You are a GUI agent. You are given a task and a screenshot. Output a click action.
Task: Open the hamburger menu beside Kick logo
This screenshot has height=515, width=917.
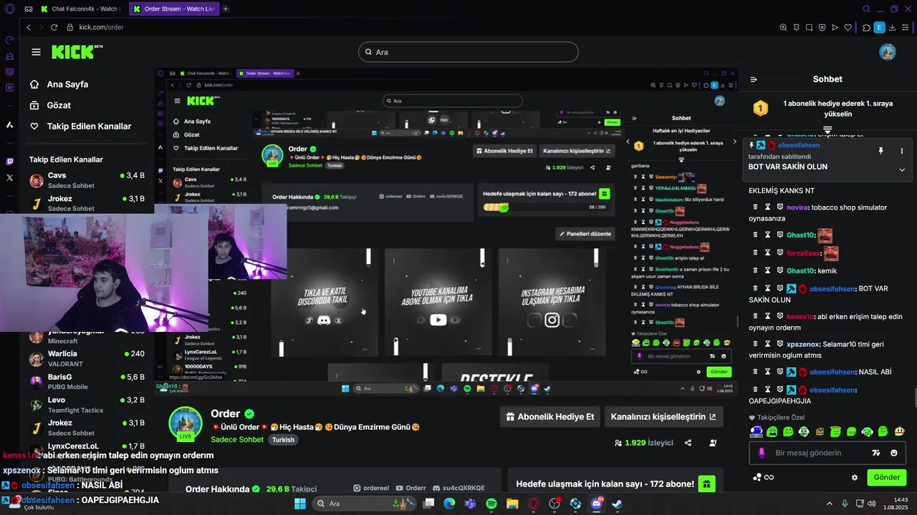(36, 52)
